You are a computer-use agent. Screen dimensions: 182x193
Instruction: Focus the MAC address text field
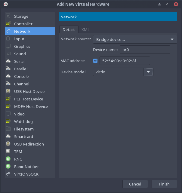(124, 61)
